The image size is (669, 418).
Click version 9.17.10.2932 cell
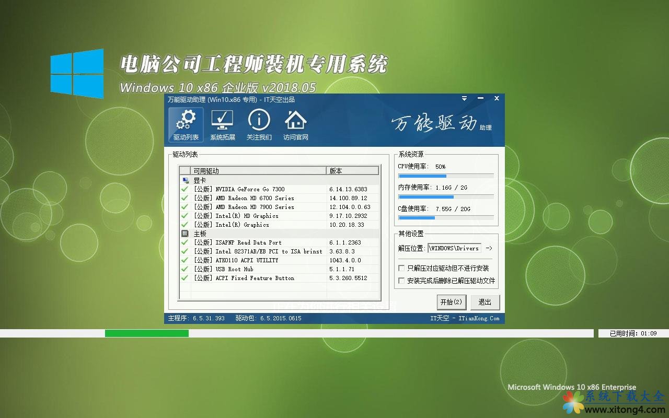pos(348,216)
